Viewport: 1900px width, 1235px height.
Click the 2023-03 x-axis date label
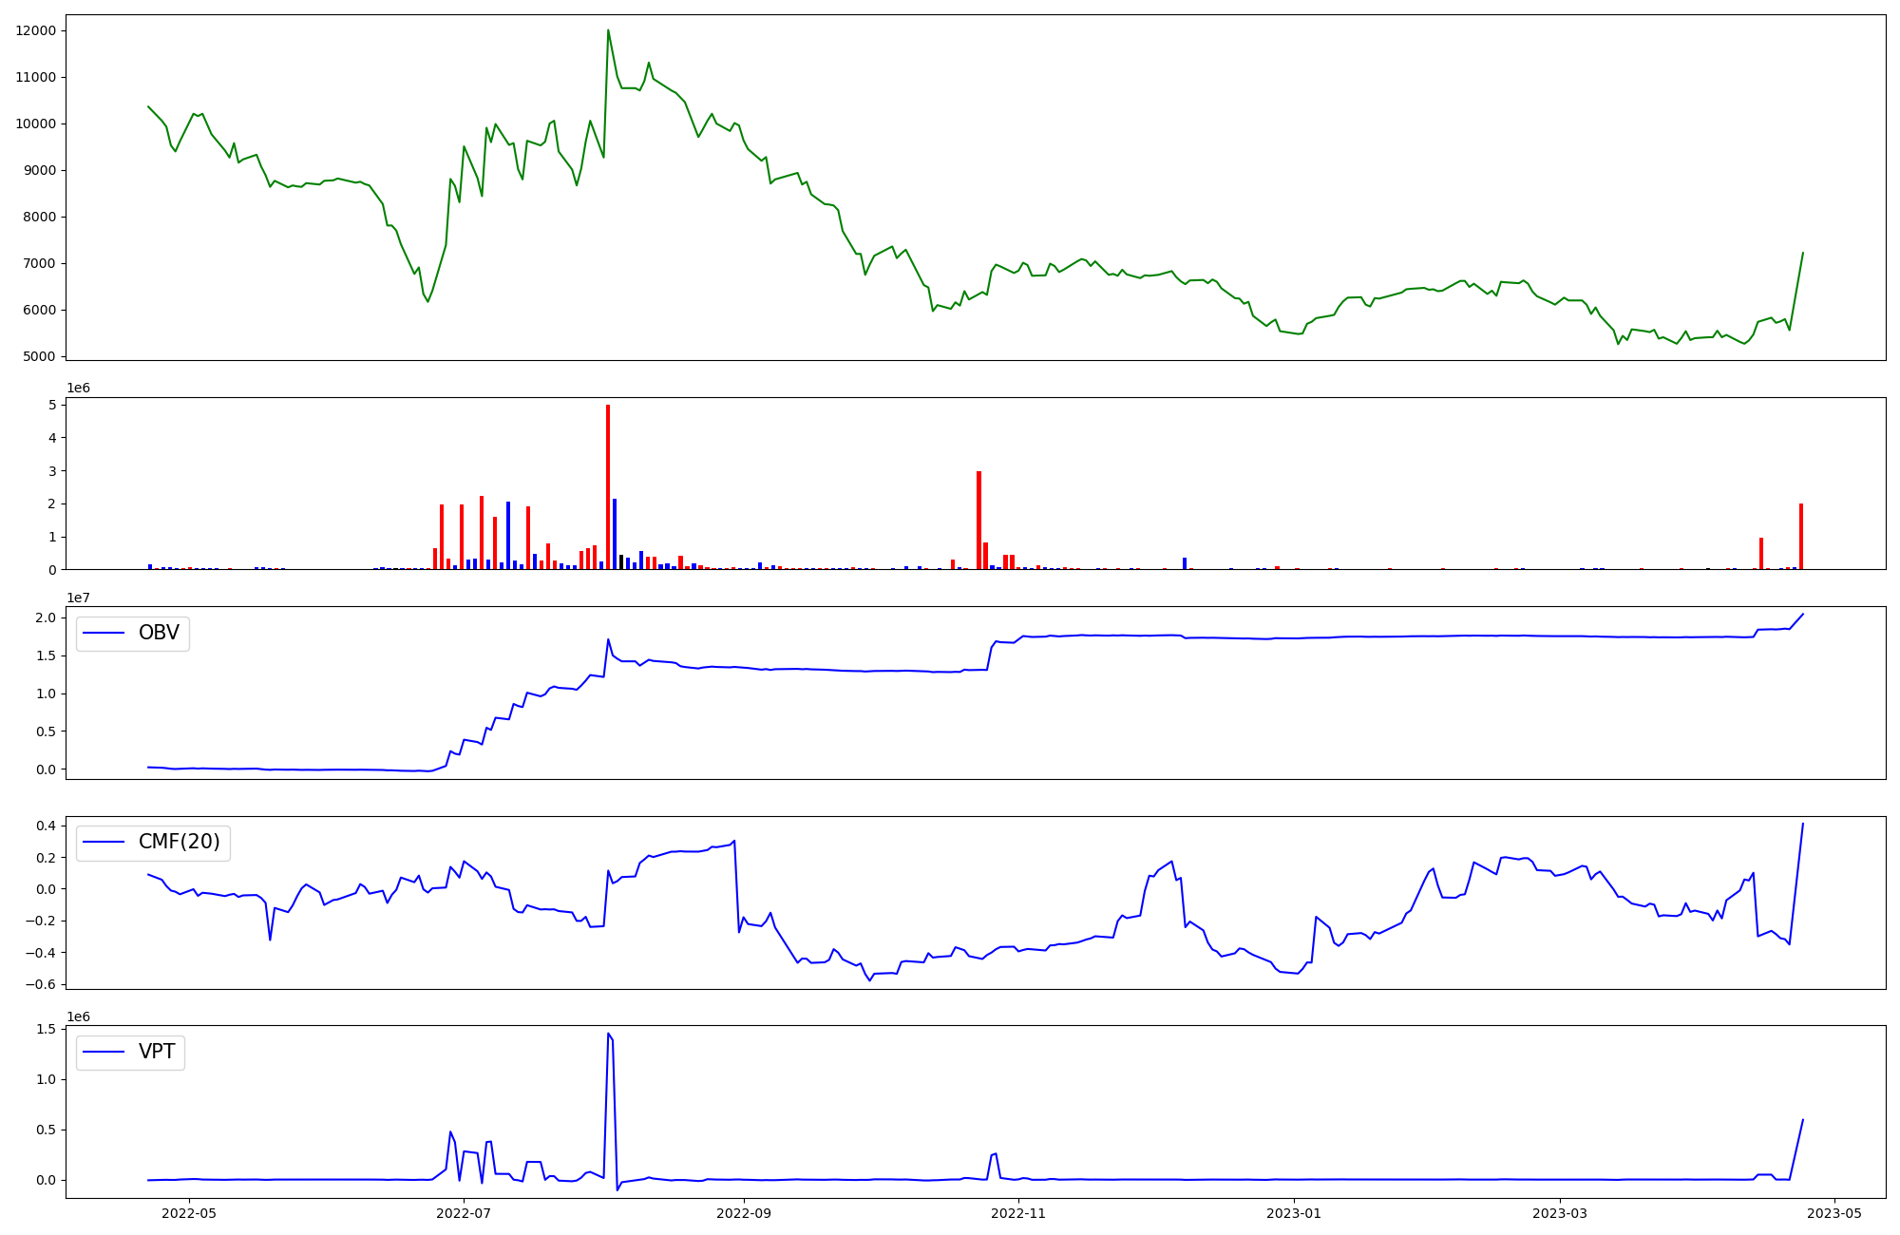pos(1560,1213)
